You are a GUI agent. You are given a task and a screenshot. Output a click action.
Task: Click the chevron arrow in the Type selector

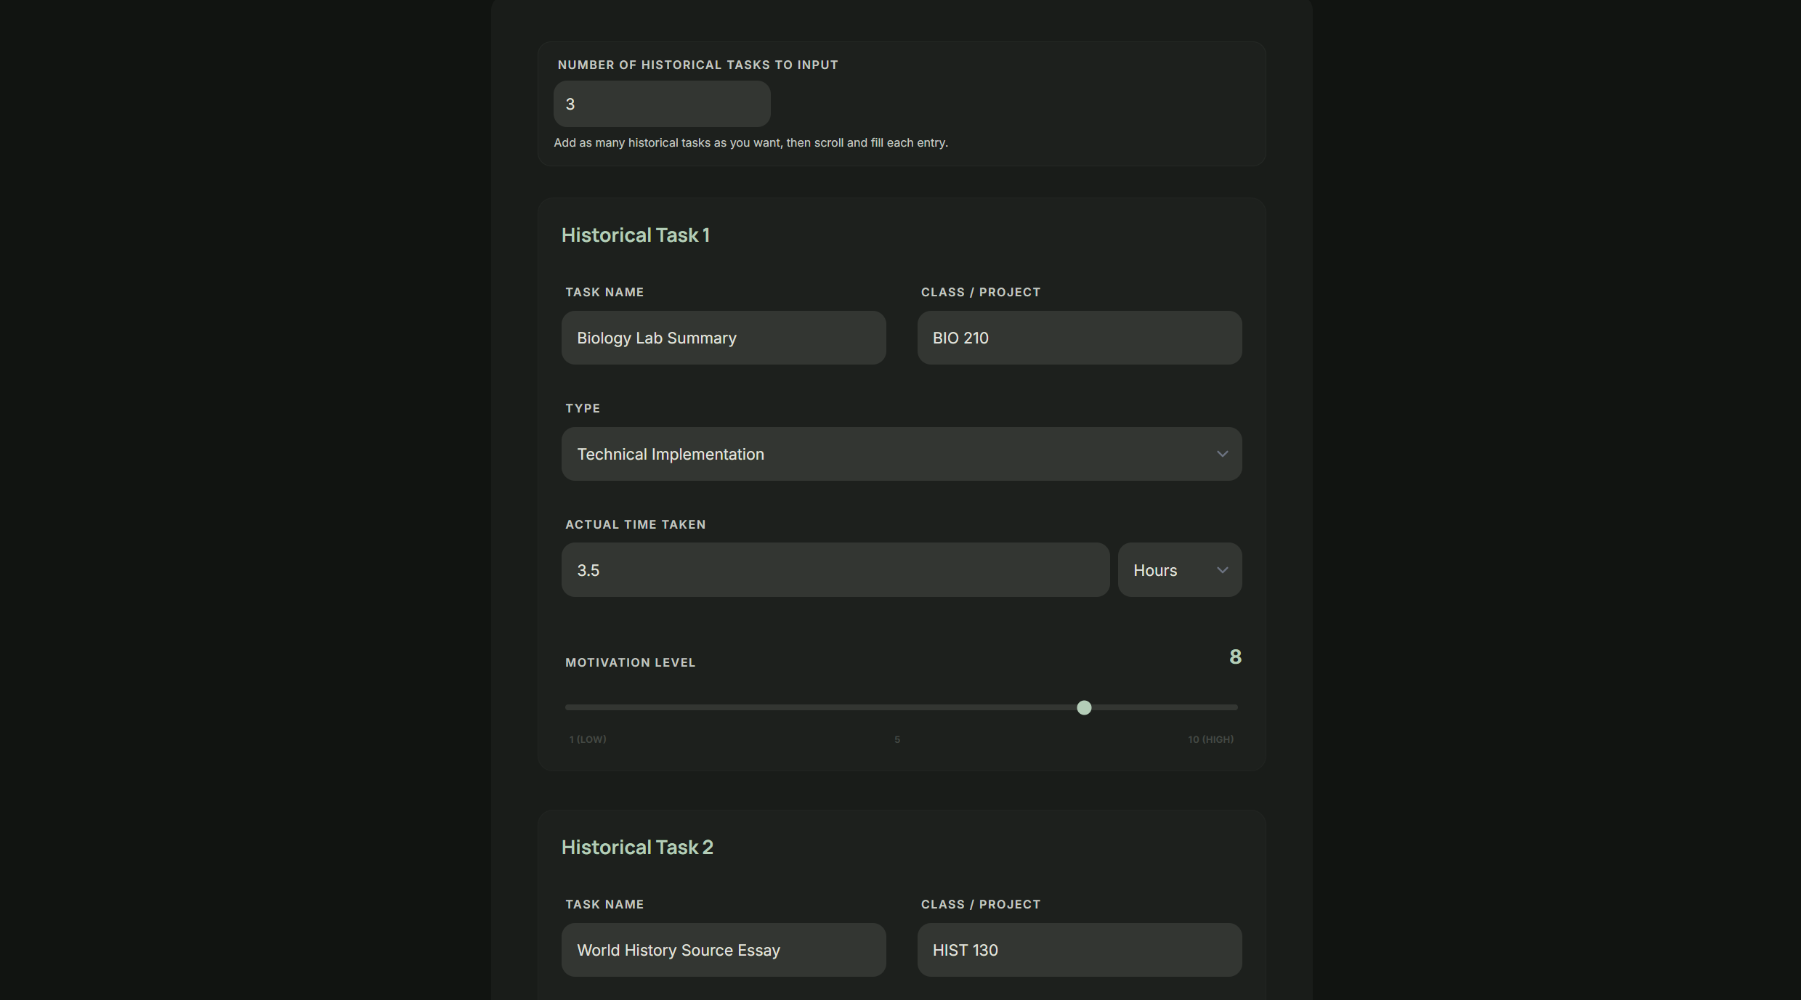pos(1222,454)
